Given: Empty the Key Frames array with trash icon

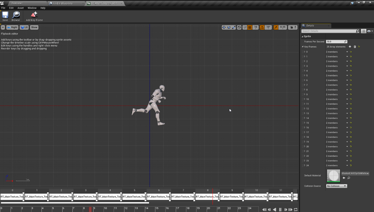Looking at the screenshot, I should [x=355, y=47].
